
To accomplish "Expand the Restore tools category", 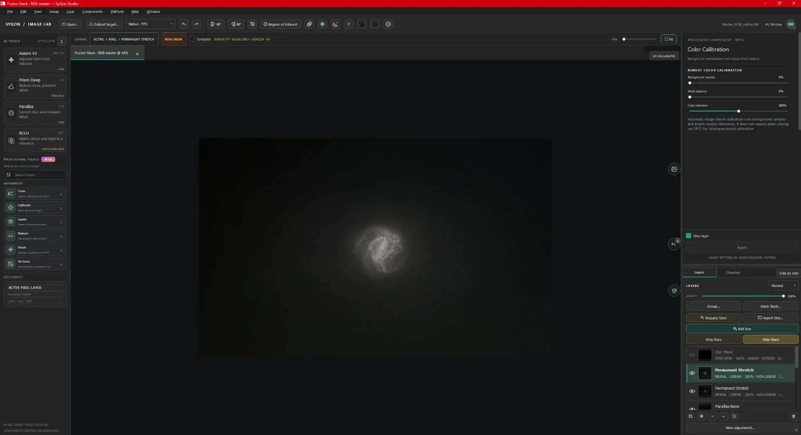I will click(x=35, y=236).
